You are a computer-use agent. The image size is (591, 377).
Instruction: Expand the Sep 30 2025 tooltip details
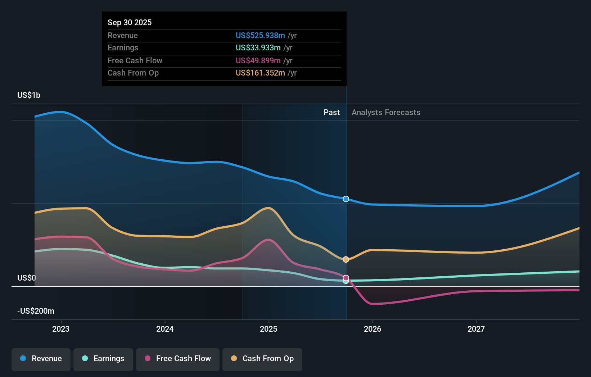[130, 22]
